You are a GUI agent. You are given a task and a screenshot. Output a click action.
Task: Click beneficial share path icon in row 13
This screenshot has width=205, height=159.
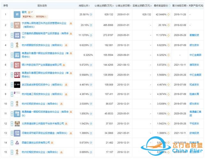point(169,133)
